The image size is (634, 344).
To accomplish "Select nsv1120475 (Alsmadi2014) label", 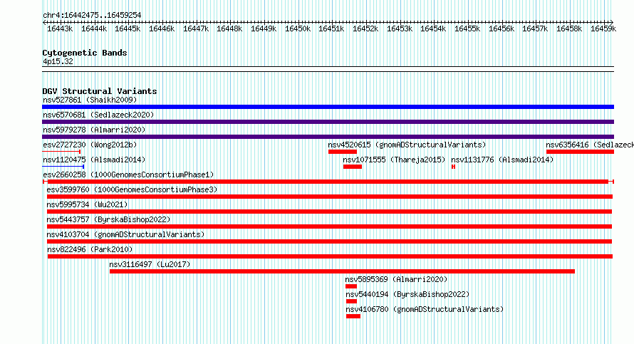I will click(x=94, y=160).
